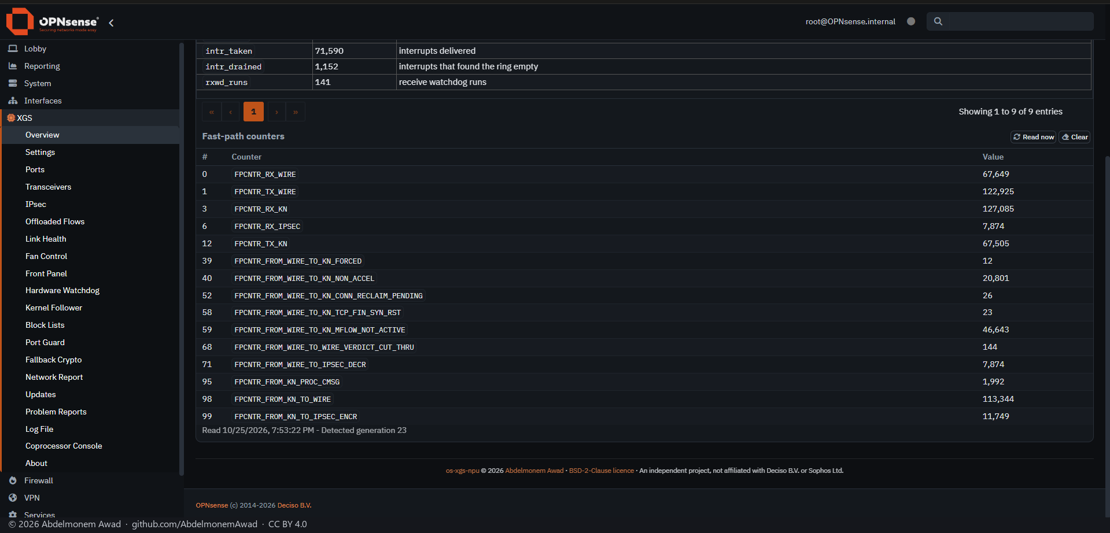Open the os-xgs-npu footer link
The height and width of the screenshot is (533, 1110).
[x=462, y=471]
